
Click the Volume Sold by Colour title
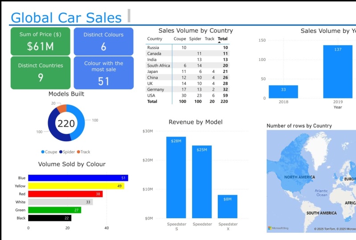[x=72, y=164]
